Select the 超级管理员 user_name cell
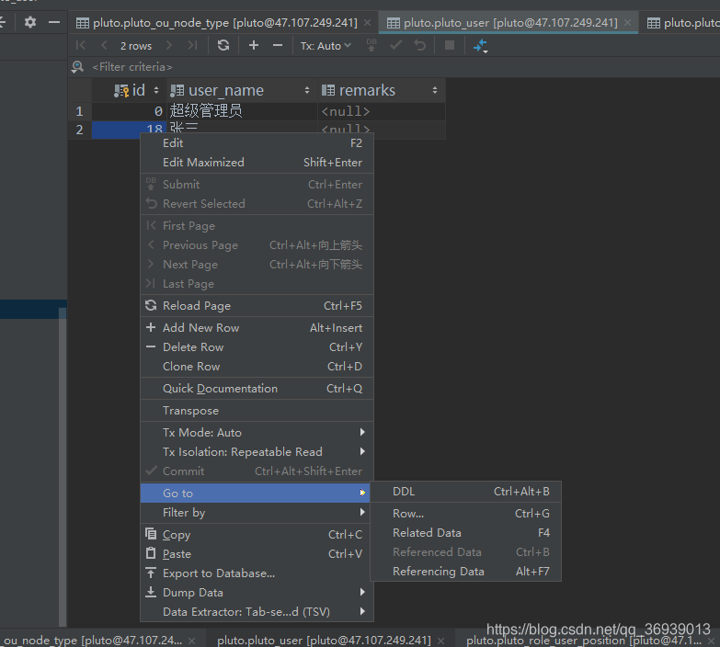 (242, 111)
